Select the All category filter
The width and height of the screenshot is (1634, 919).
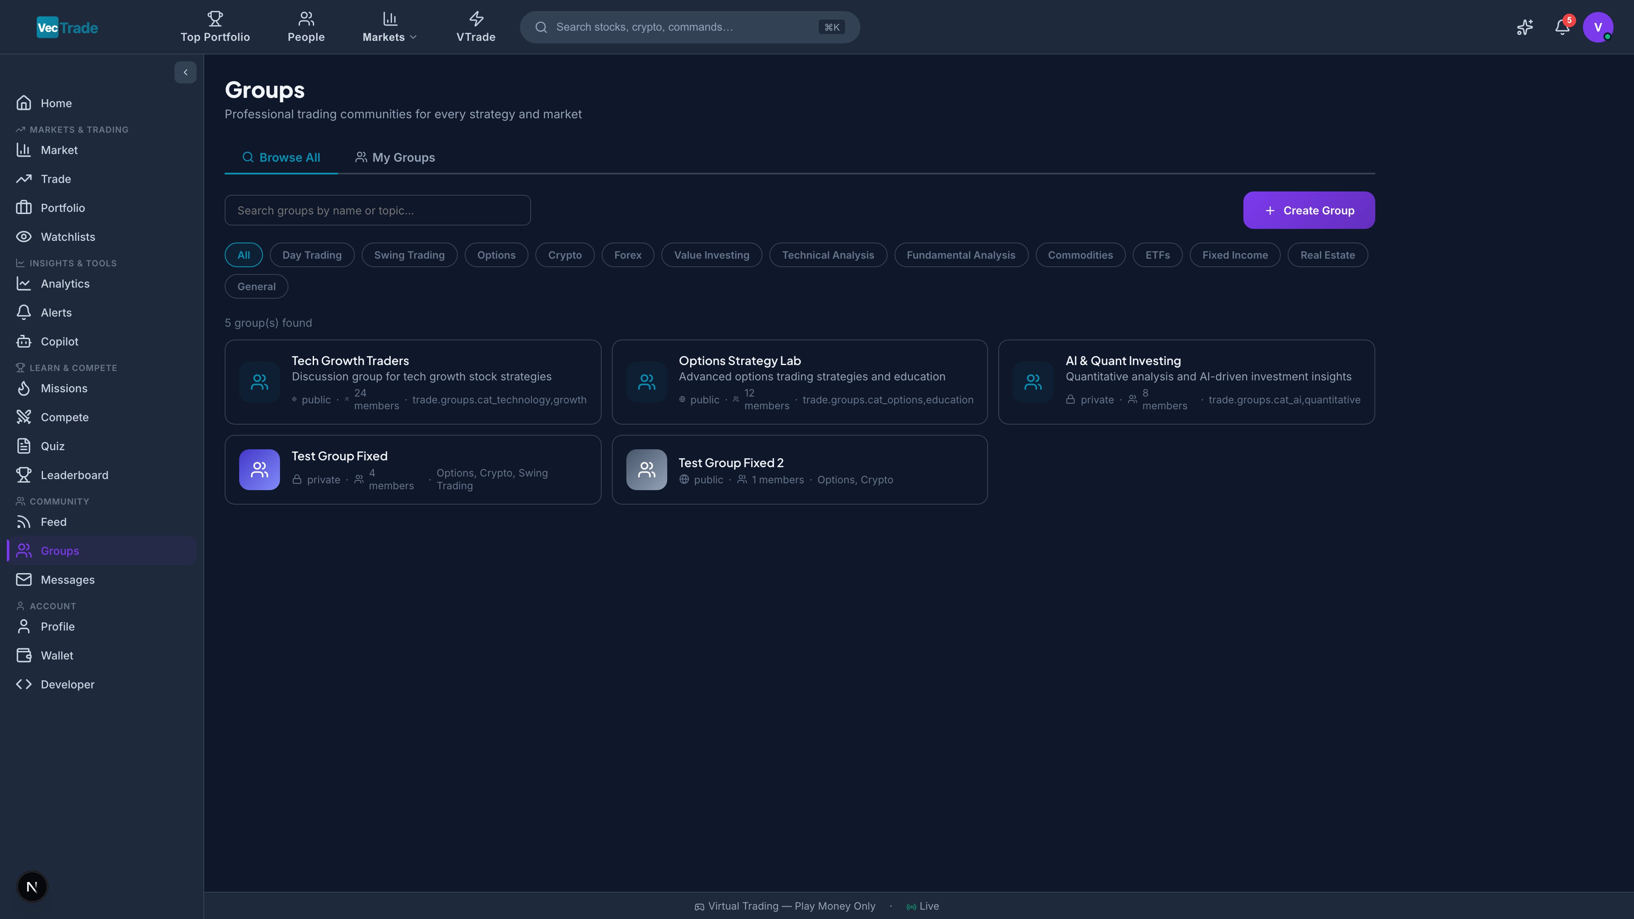tap(243, 255)
